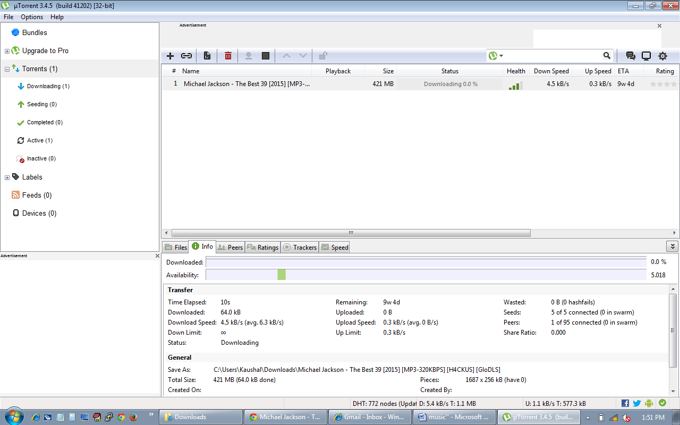Select the Michael Jackson - The Best 39 torrent
This screenshot has height=425, width=680.
[246, 84]
